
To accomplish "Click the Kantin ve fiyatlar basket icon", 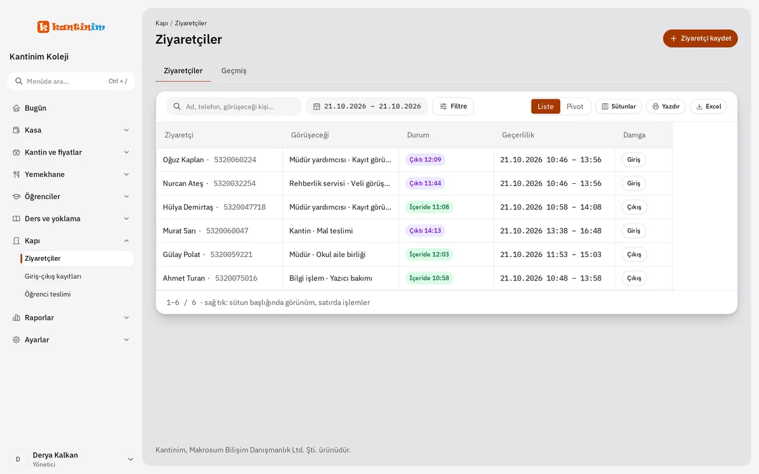I will [x=17, y=152].
